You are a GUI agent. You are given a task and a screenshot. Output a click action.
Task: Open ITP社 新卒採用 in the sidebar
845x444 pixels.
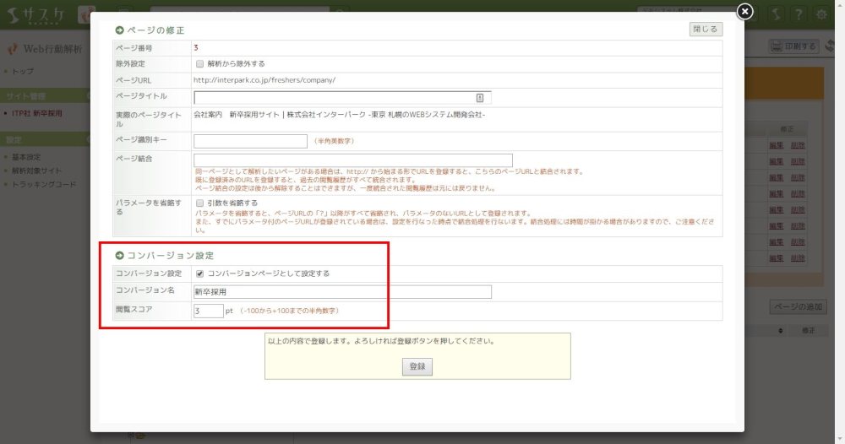[37, 113]
